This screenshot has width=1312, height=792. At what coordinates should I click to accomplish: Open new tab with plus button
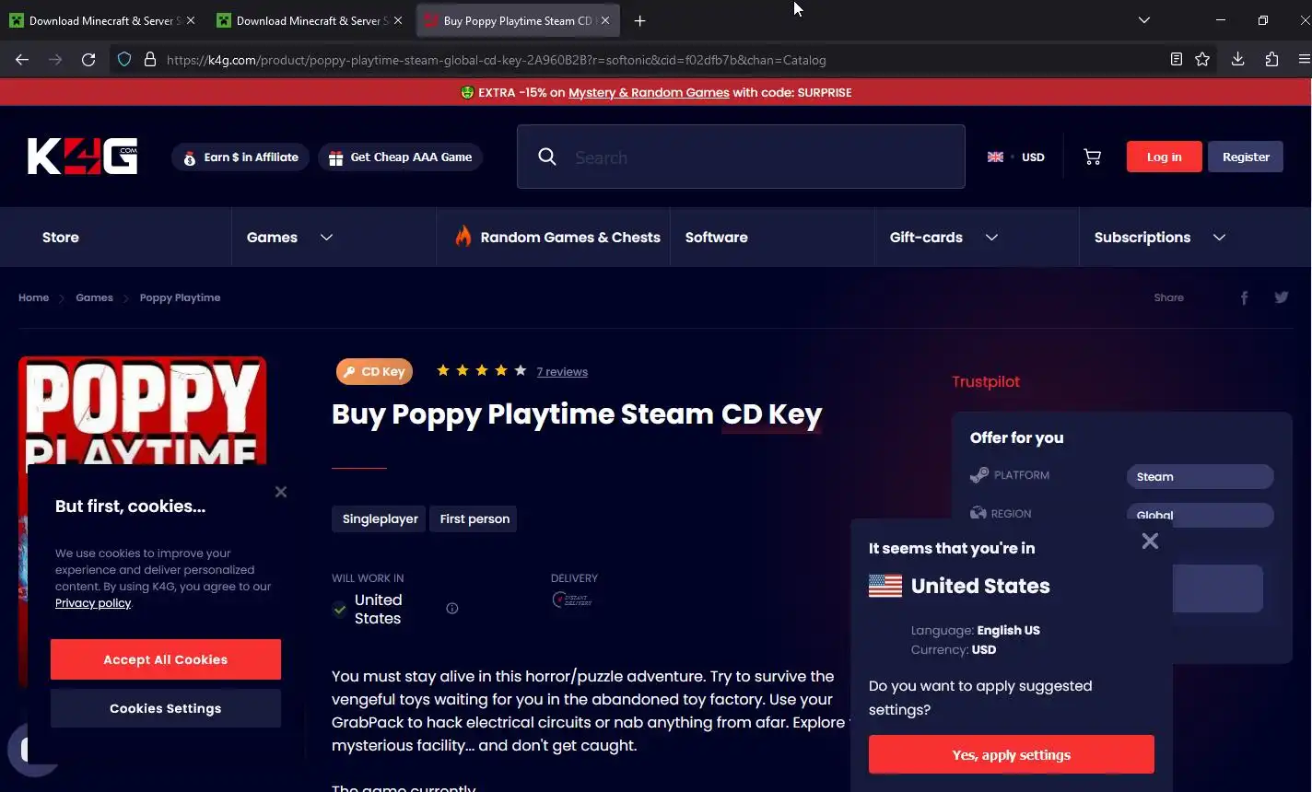click(639, 20)
